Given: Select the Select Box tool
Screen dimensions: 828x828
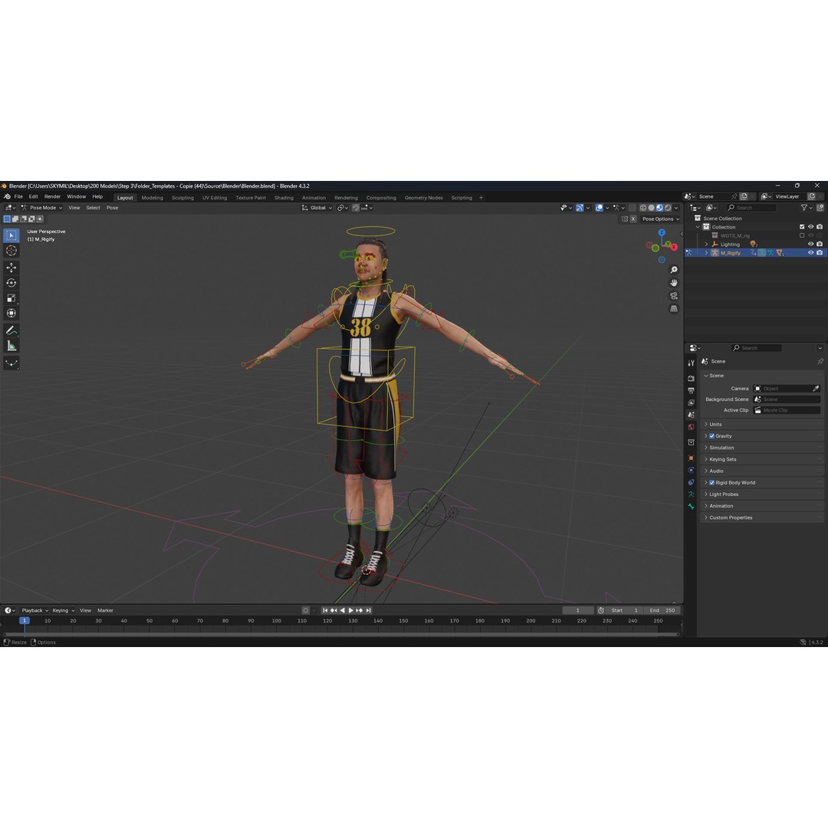Looking at the screenshot, I should pos(11,235).
